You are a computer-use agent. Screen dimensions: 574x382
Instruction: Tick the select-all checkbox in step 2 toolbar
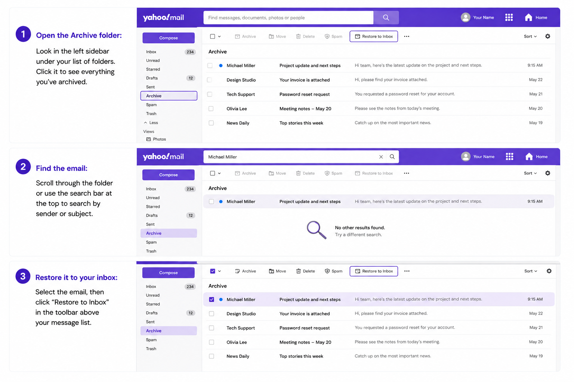coord(213,173)
